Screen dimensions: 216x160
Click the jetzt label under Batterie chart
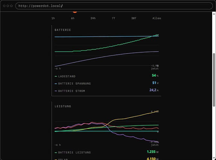[x=155, y=68]
